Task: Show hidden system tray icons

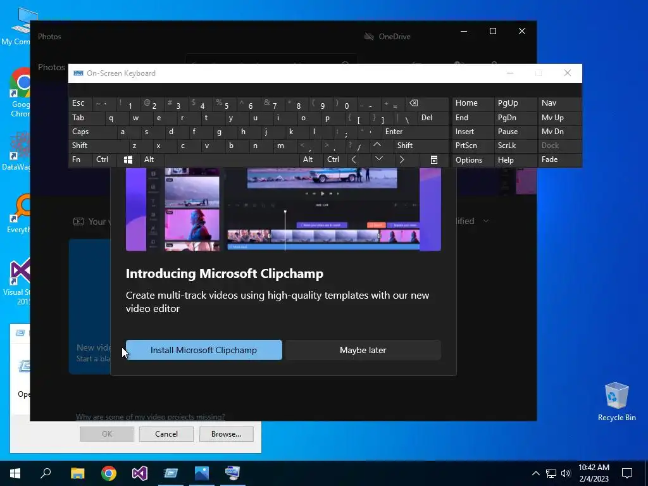Action: click(535, 473)
